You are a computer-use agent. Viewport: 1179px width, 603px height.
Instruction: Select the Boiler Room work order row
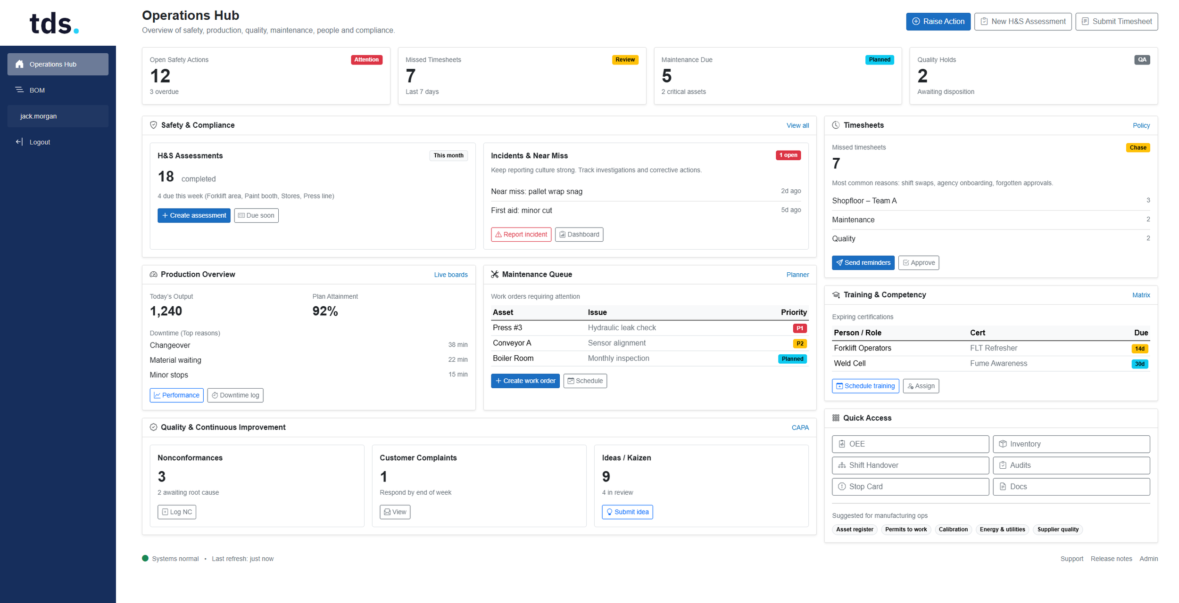pos(649,359)
